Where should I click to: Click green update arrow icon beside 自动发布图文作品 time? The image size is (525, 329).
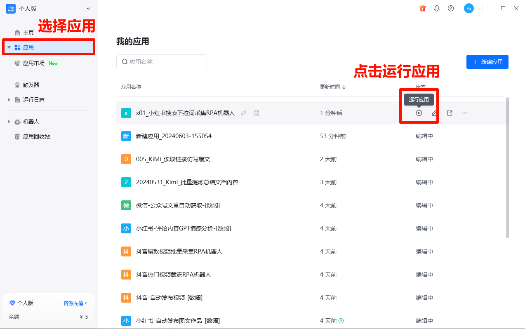(341, 320)
